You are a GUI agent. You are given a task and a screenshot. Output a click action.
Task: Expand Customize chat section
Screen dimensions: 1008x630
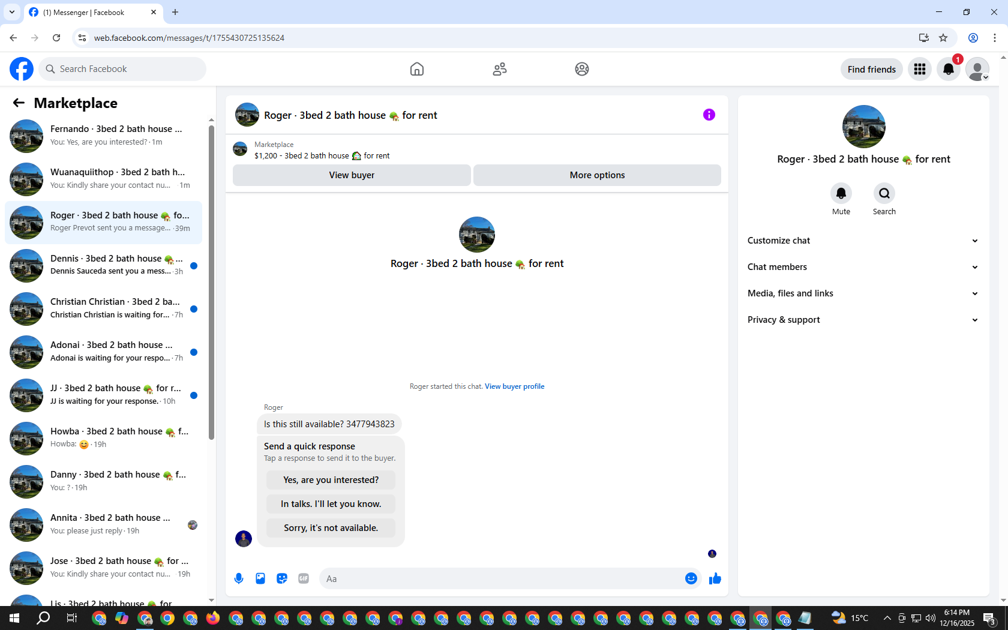pos(863,241)
